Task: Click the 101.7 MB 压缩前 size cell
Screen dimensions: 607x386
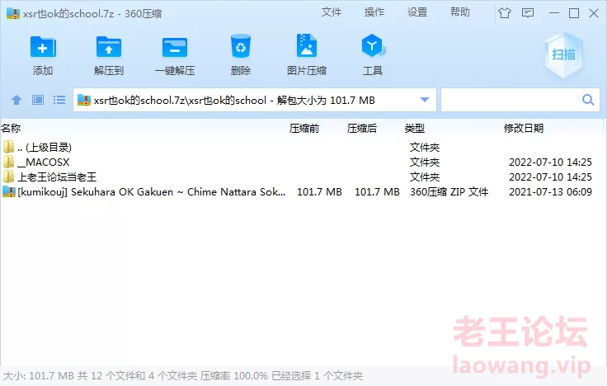Action: point(319,192)
